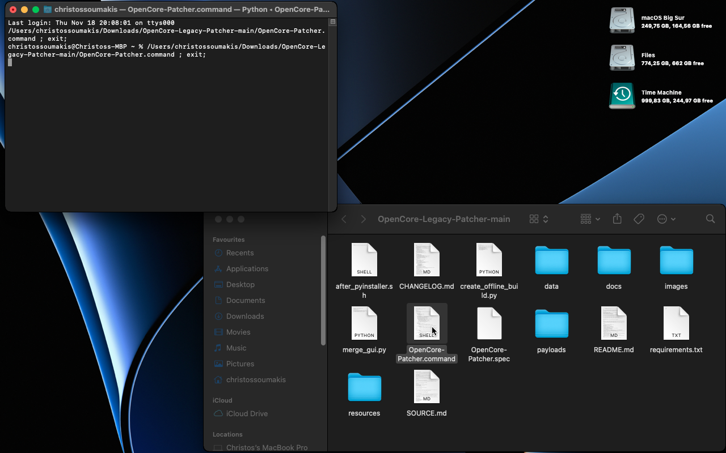Go back with Finder back arrow
Screen dimensions: 726x453
click(x=344, y=219)
